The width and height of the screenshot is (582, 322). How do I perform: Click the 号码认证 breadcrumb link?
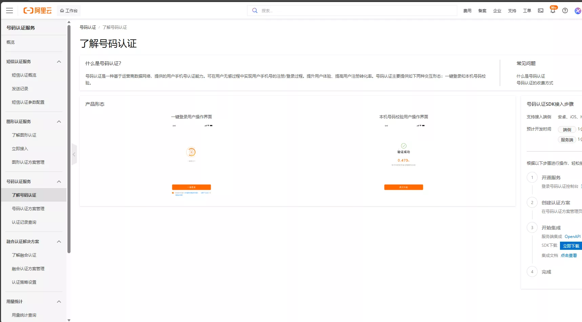point(88,27)
